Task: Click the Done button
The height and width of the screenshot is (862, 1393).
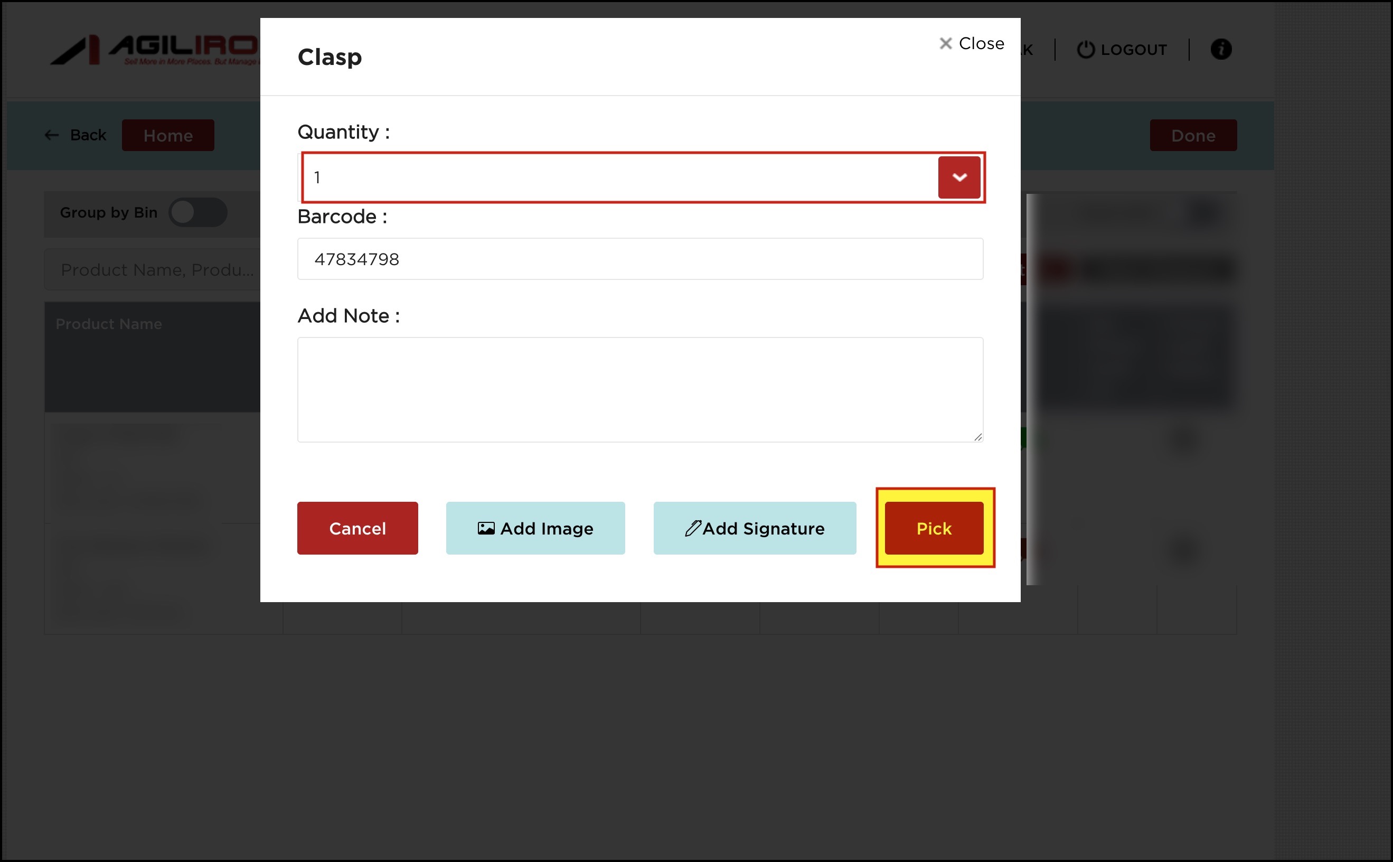Action: (1193, 136)
